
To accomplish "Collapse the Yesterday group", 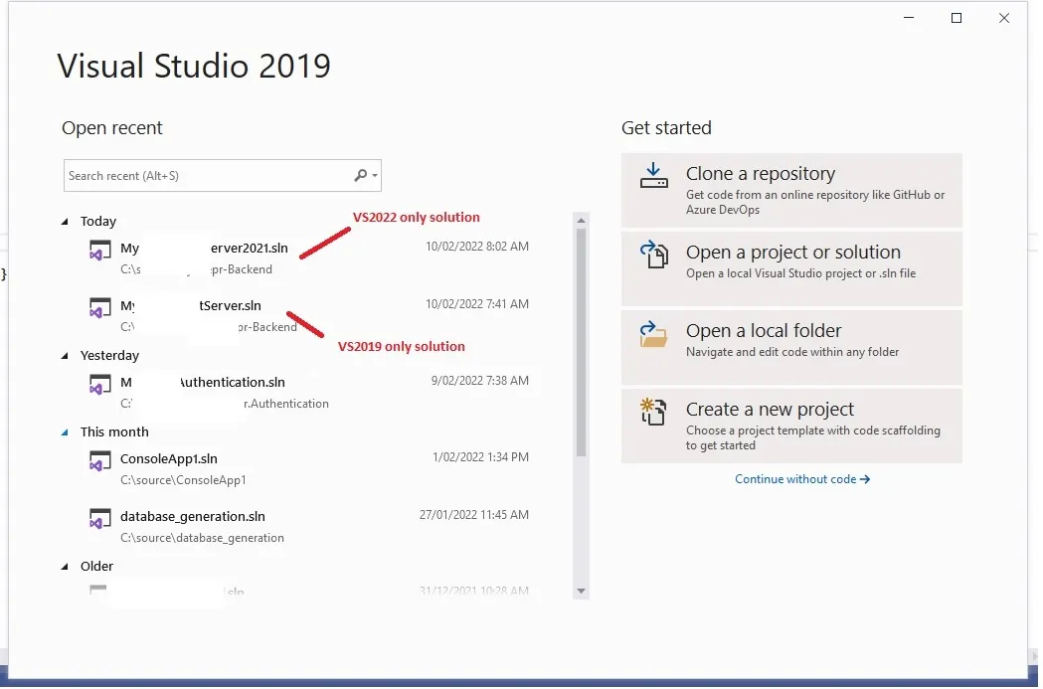I will 65,356.
